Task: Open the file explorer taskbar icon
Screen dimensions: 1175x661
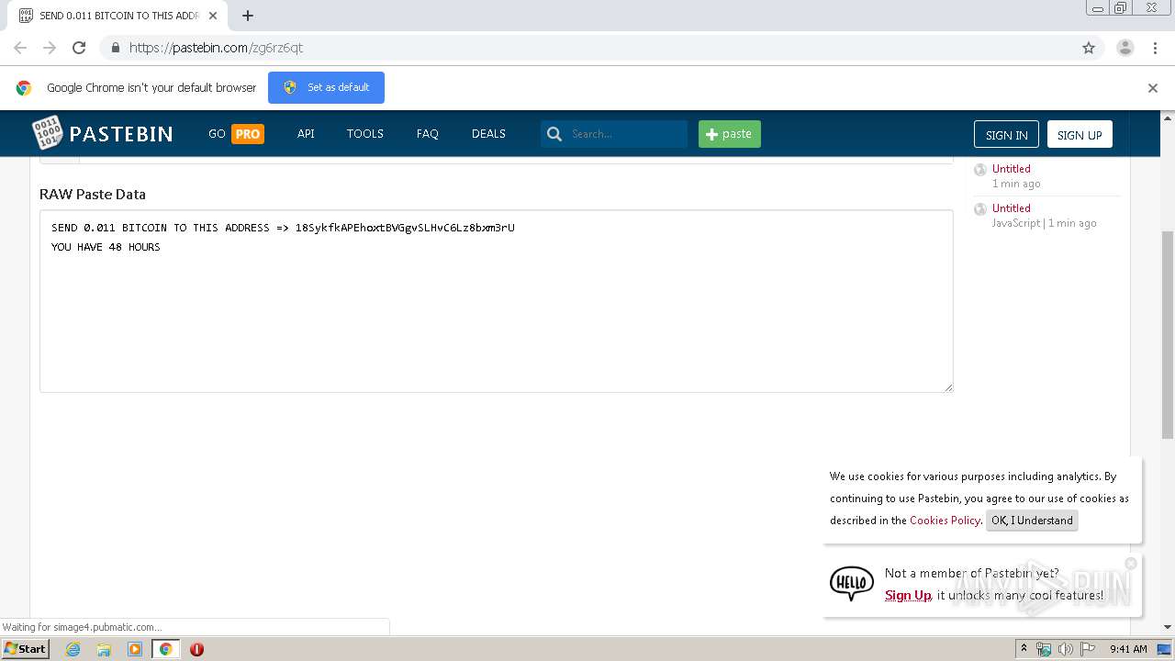Action: (x=104, y=649)
